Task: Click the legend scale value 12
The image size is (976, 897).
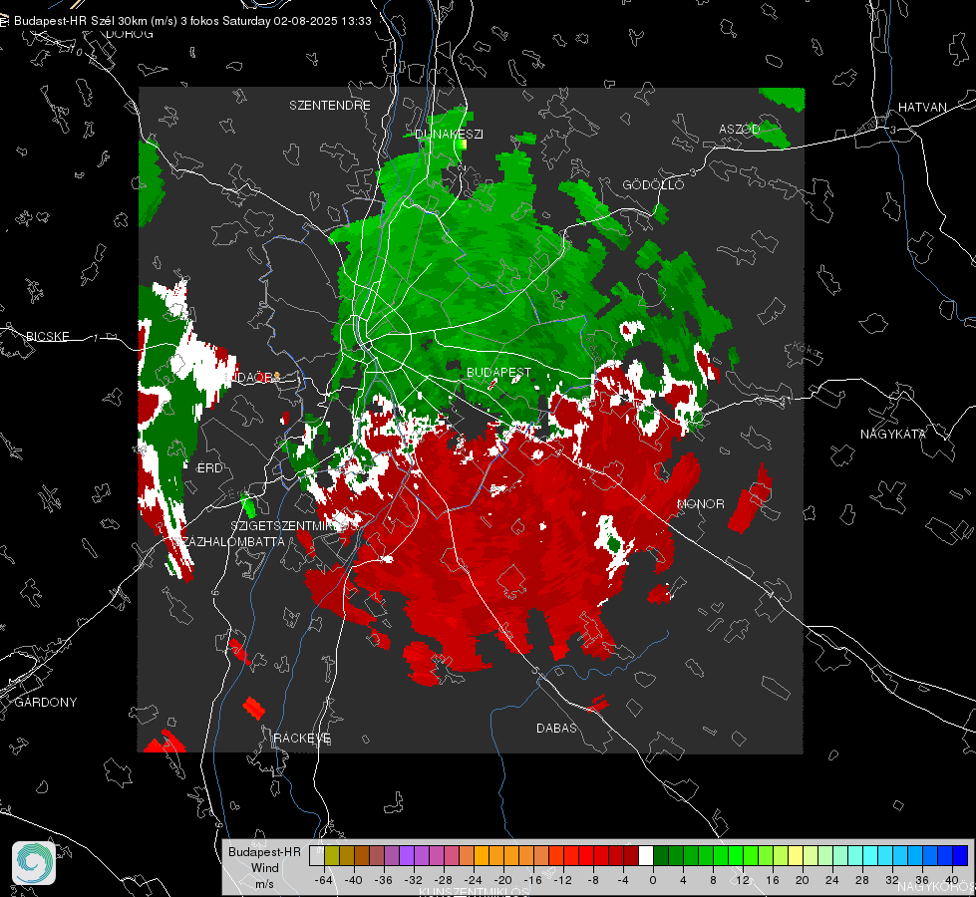Action: point(742,880)
